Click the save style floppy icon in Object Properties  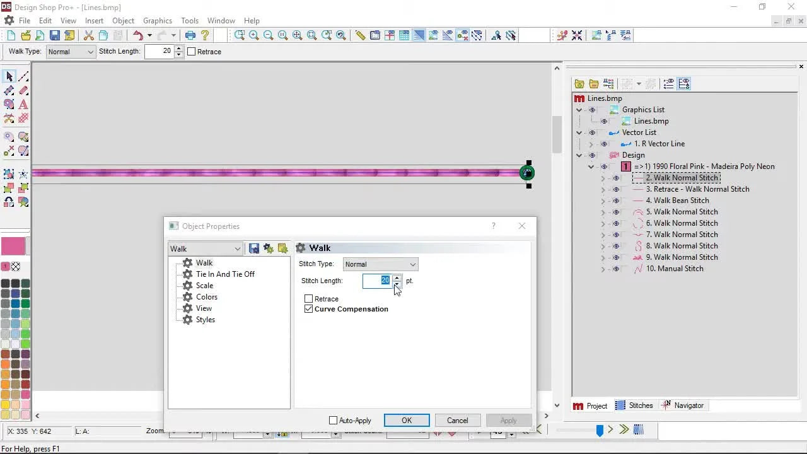tap(254, 248)
